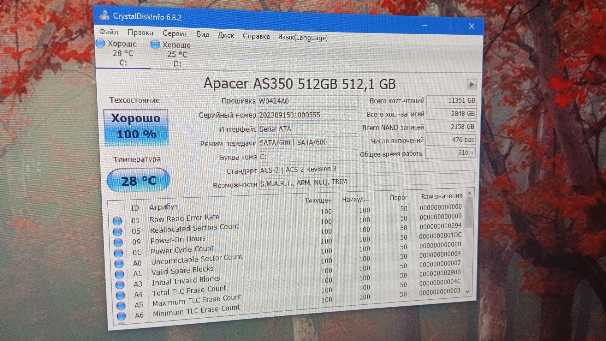Click the Хорошо 100 % health status button
This screenshot has height=341, width=606.
136,128
